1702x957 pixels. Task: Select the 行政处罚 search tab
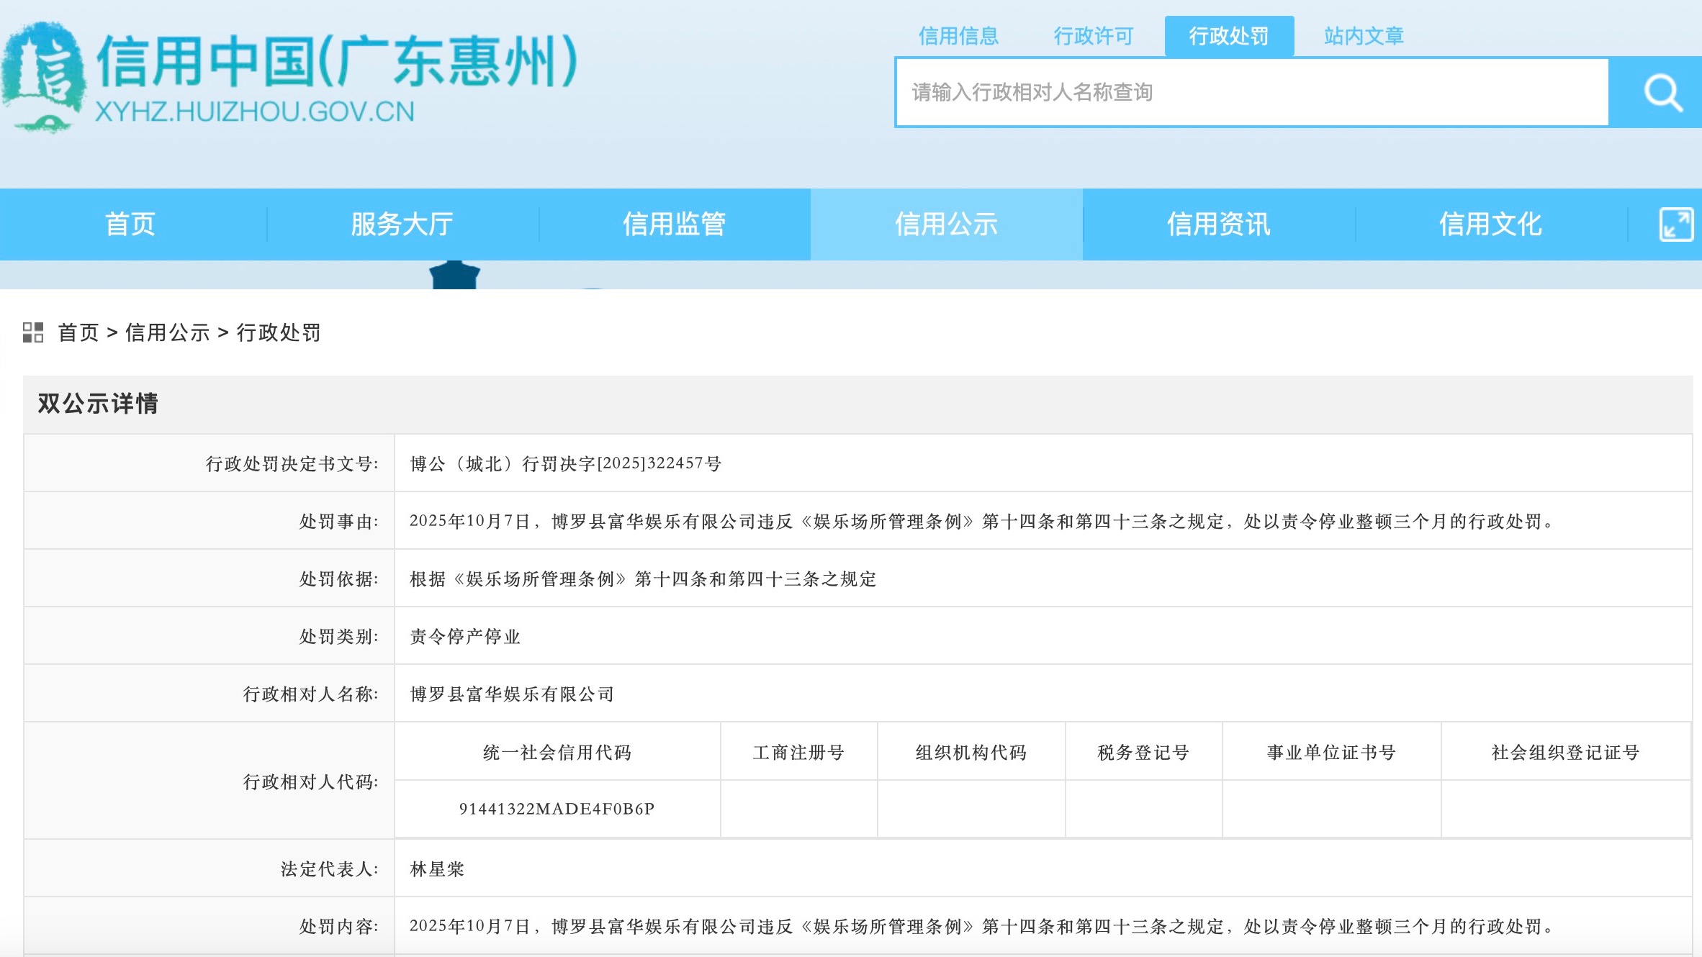pyautogui.click(x=1229, y=36)
